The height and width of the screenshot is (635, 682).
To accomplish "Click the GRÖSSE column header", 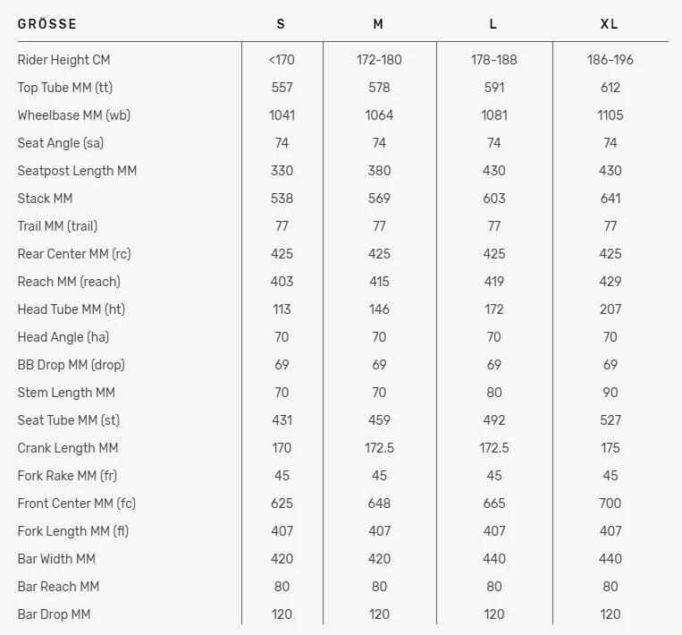I will pos(47,24).
